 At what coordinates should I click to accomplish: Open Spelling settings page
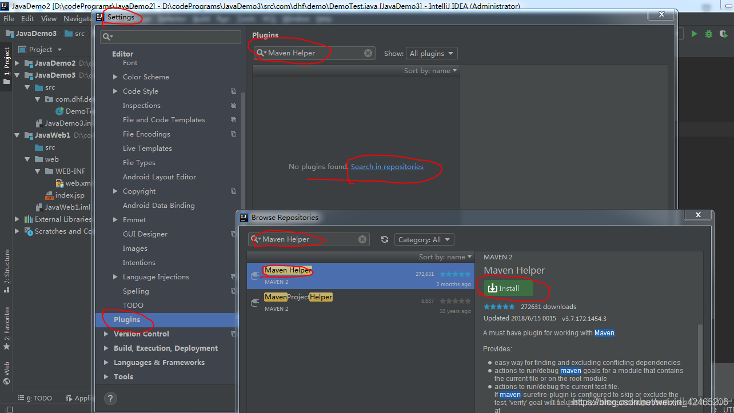[x=135, y=291]
